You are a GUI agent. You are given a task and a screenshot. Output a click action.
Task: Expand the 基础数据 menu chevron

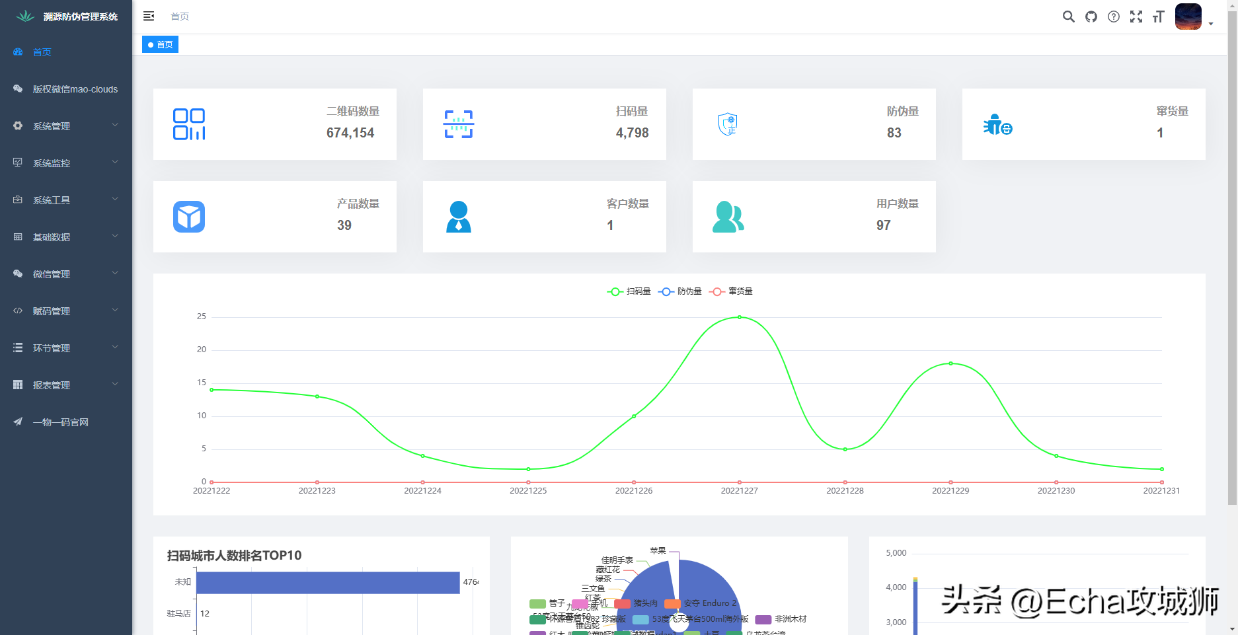(x=115, y=236)
